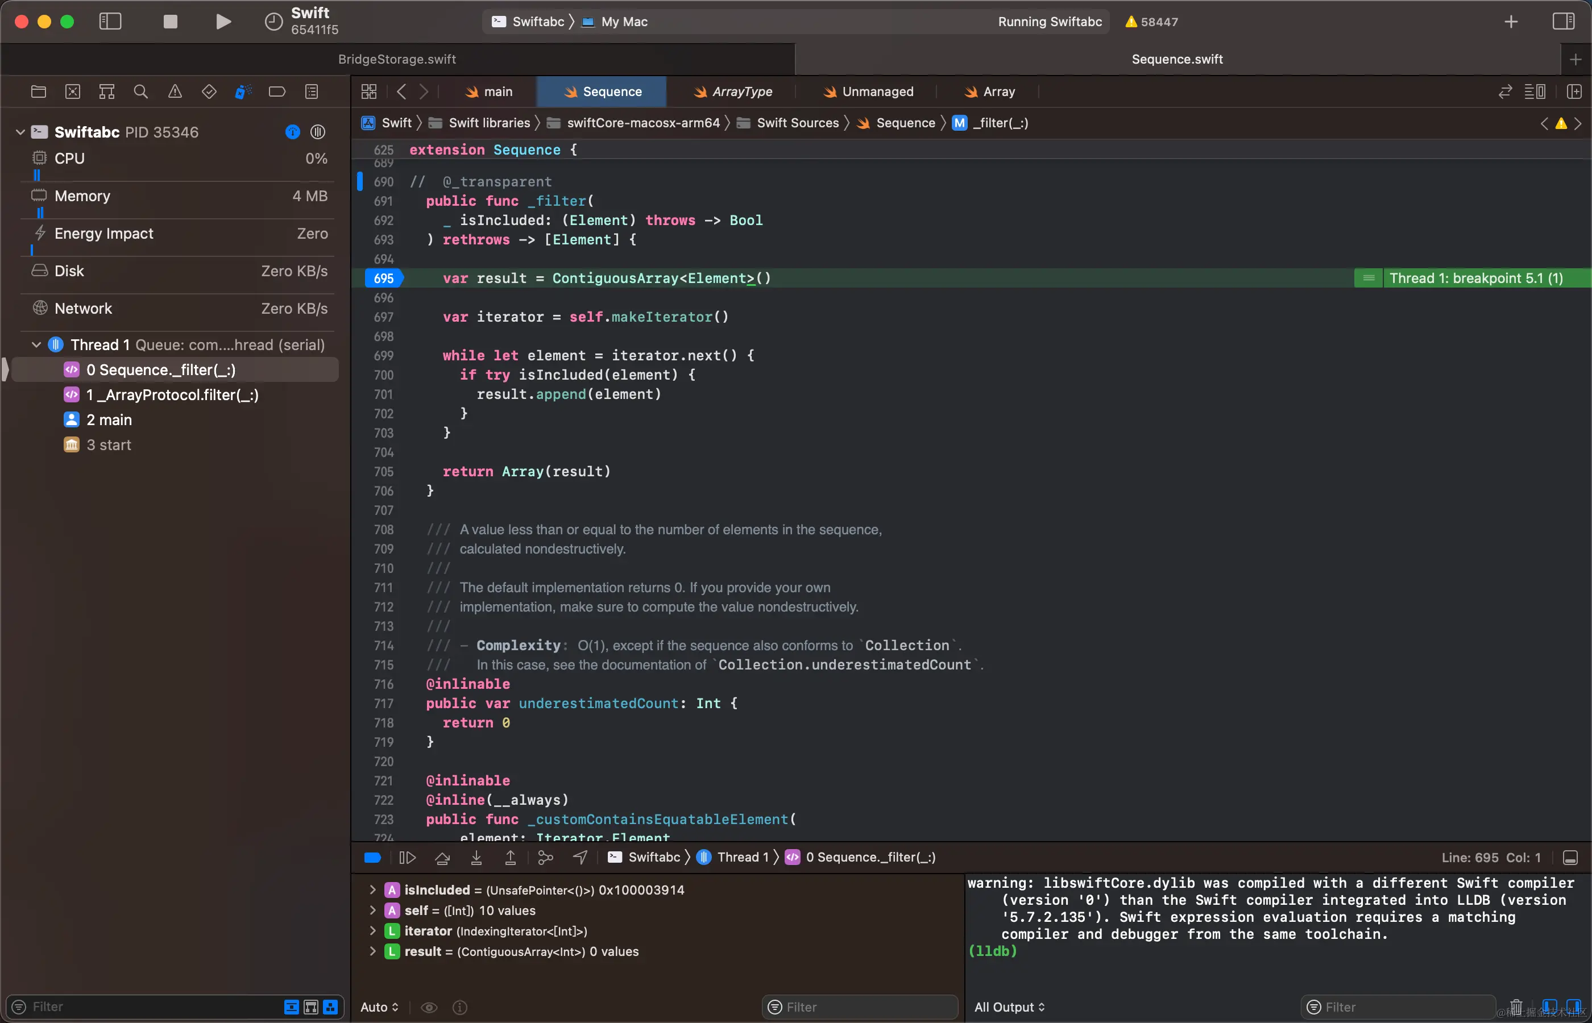Select stack frame 2 main

click(176, 420)
